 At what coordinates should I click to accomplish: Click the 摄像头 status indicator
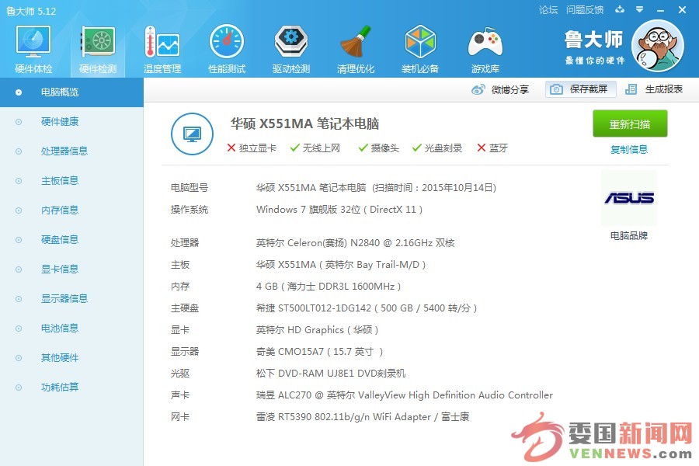(379, 148)
